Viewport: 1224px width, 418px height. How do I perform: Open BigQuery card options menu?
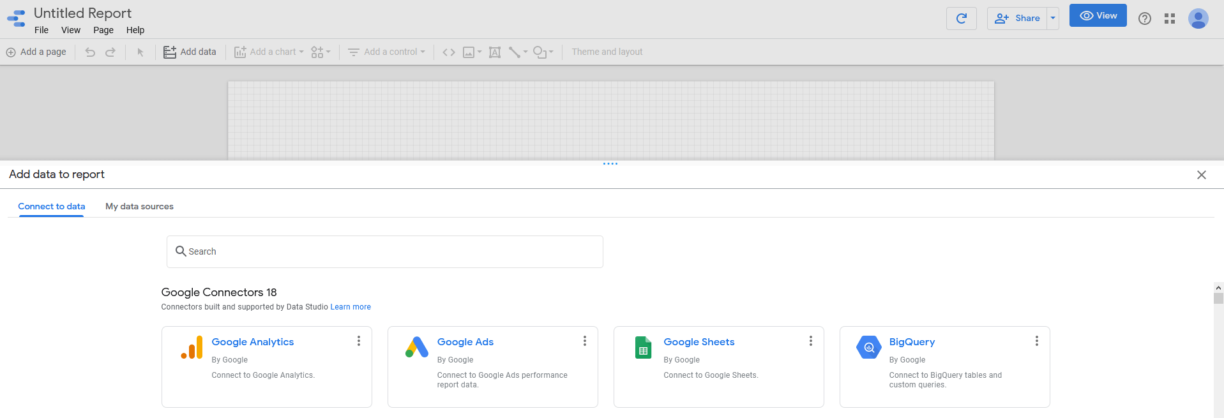coord(1037,341)
